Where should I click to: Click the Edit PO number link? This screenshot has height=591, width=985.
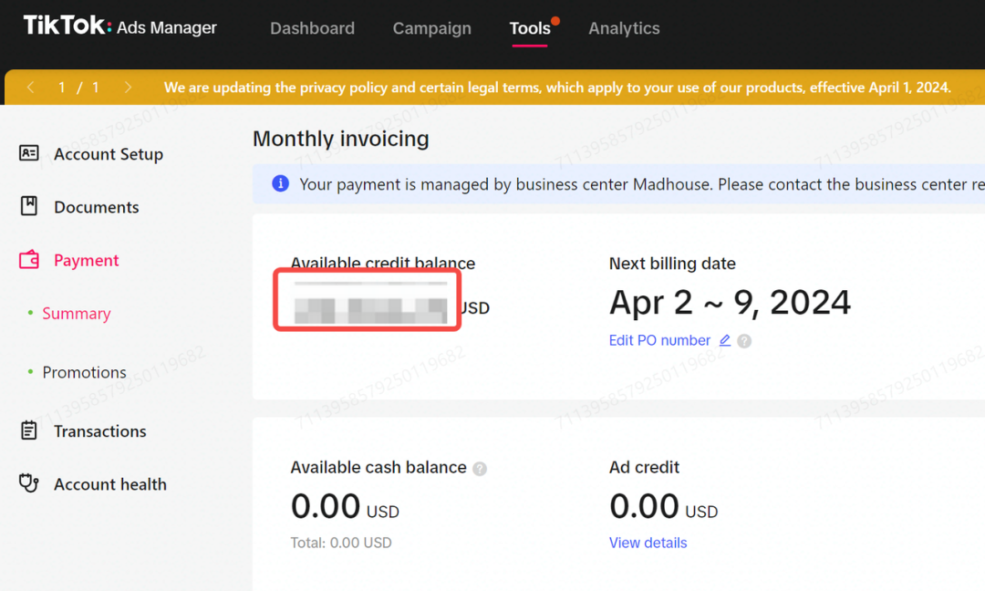659,340
